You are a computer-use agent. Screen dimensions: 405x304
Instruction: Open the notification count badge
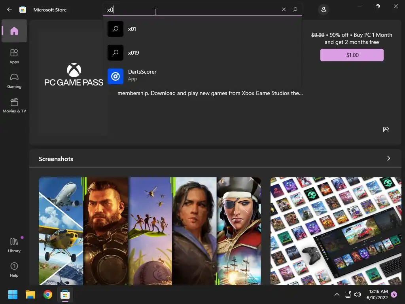tap(394, 294)
